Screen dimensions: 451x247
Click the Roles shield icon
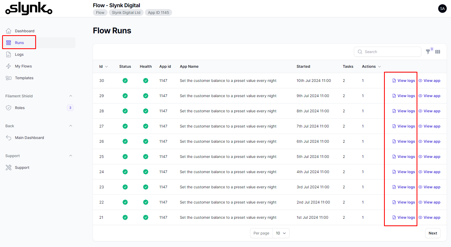click(x=9, y=108)
